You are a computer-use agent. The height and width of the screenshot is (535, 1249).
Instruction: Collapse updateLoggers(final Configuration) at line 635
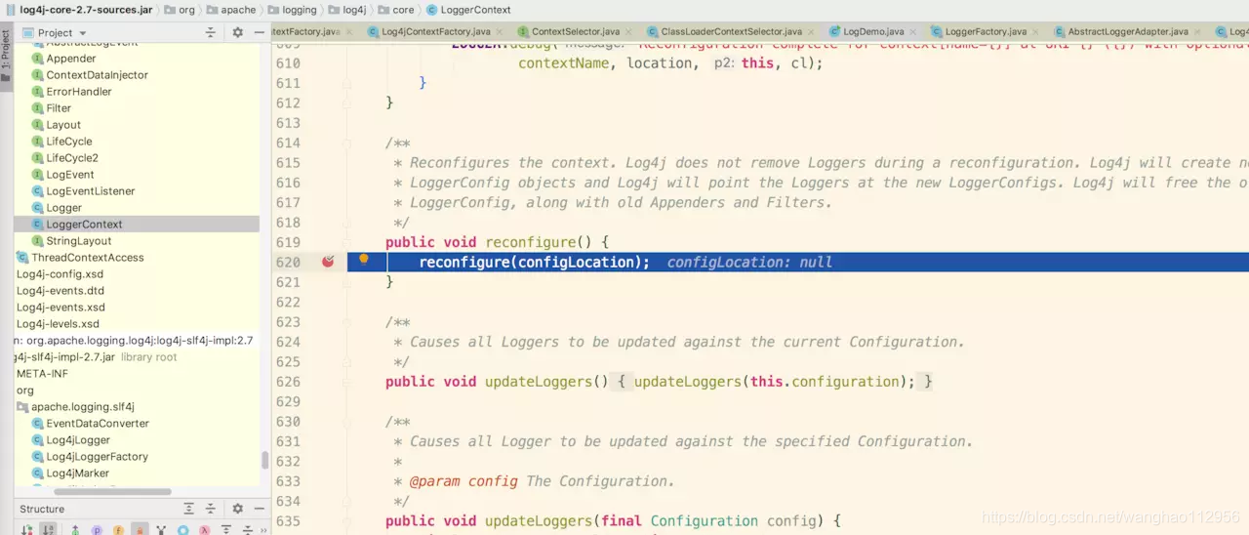346,521
